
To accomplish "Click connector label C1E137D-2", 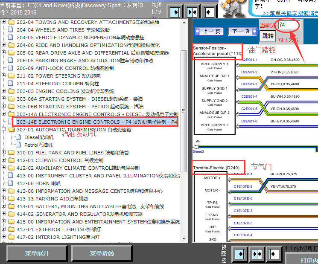I will (x=243, y=186).
